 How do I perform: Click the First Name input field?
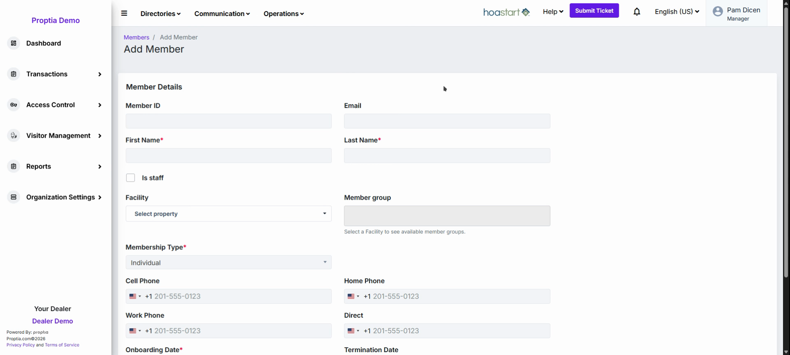click(228, 156)
